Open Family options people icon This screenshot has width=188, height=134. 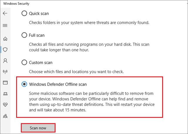coord(5,116)
